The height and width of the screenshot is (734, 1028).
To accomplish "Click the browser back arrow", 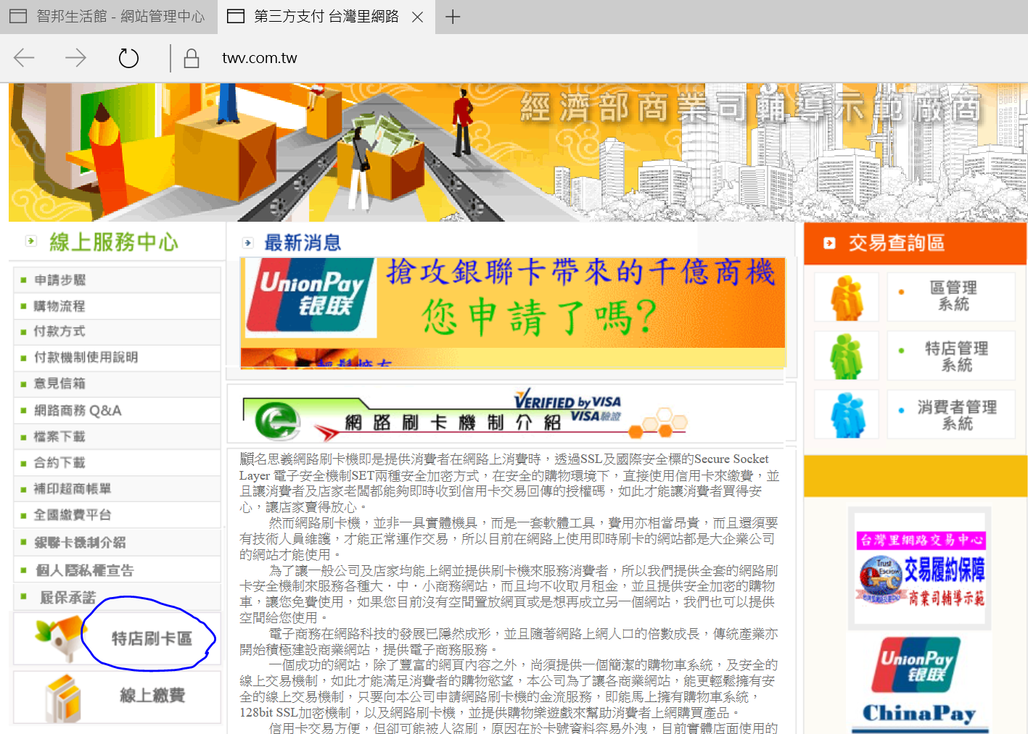I will (x=24, y=58).
